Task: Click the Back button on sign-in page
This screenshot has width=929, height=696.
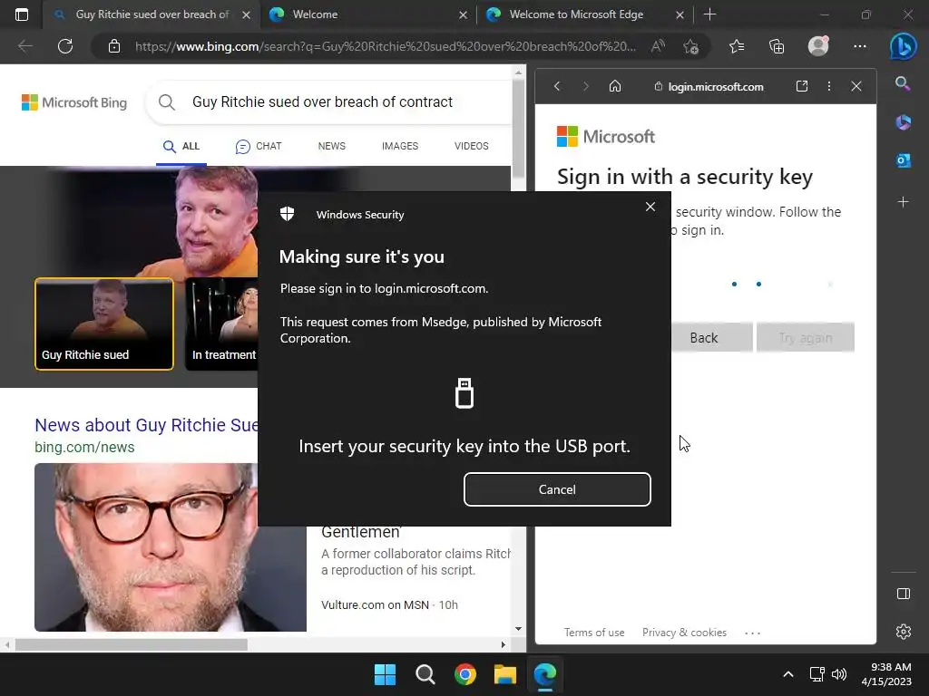Action: click(x=704, y=338)
